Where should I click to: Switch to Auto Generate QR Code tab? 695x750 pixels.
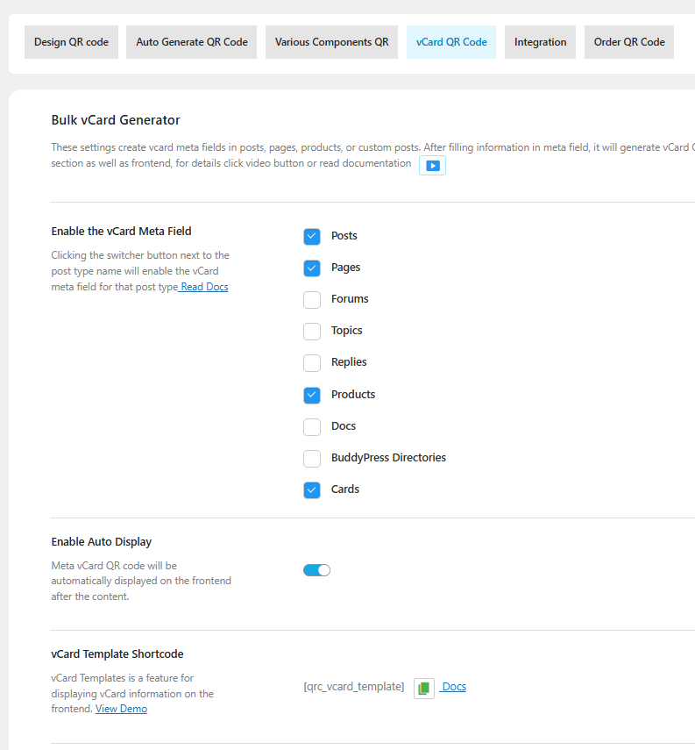point(192,42)
